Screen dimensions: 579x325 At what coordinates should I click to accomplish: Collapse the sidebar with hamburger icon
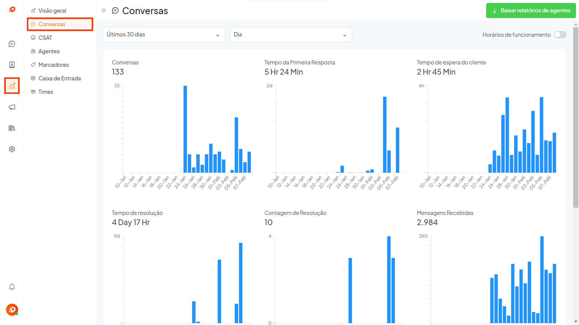click(104, 11)
